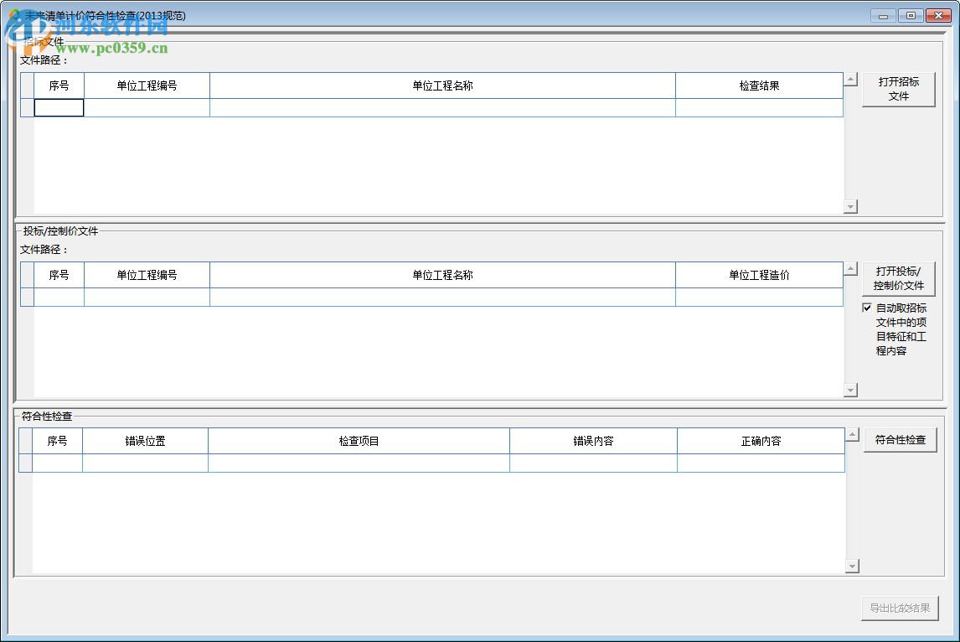Click the 检查结果 column header
The height and width of the screenshot is (642, 960).
pyautogui.click(x=759, y=85)
